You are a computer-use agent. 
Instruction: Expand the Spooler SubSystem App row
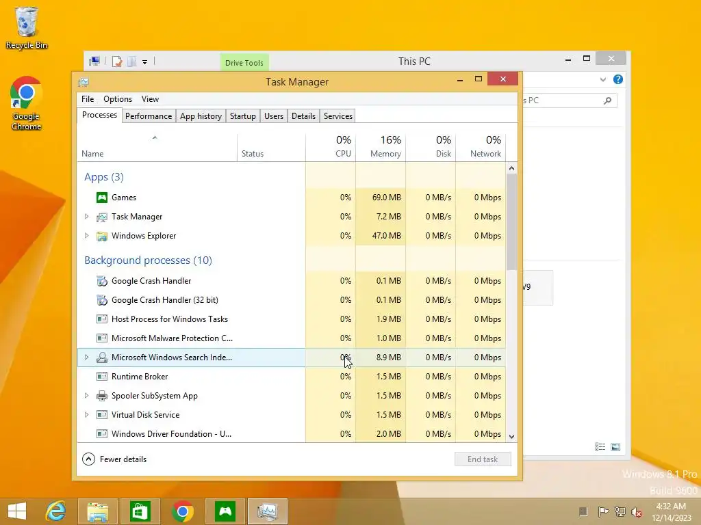[87, 396]
